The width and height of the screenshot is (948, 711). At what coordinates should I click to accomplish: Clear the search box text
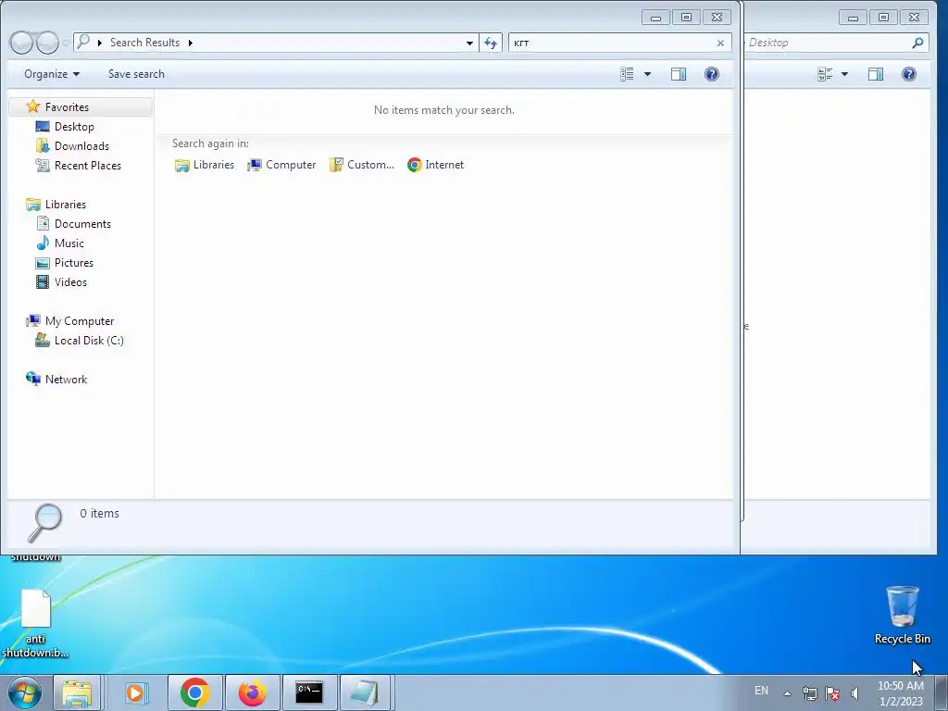tap(720, 43)
